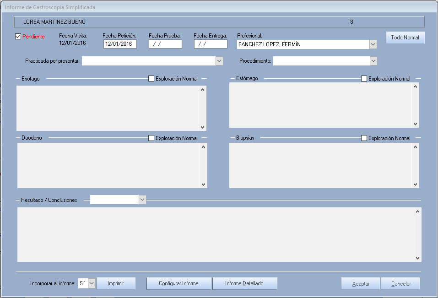This screenshot has width=438, height=298.
Task: Open the Procedimiento dropdown
Action: click(x=373, y=61)
